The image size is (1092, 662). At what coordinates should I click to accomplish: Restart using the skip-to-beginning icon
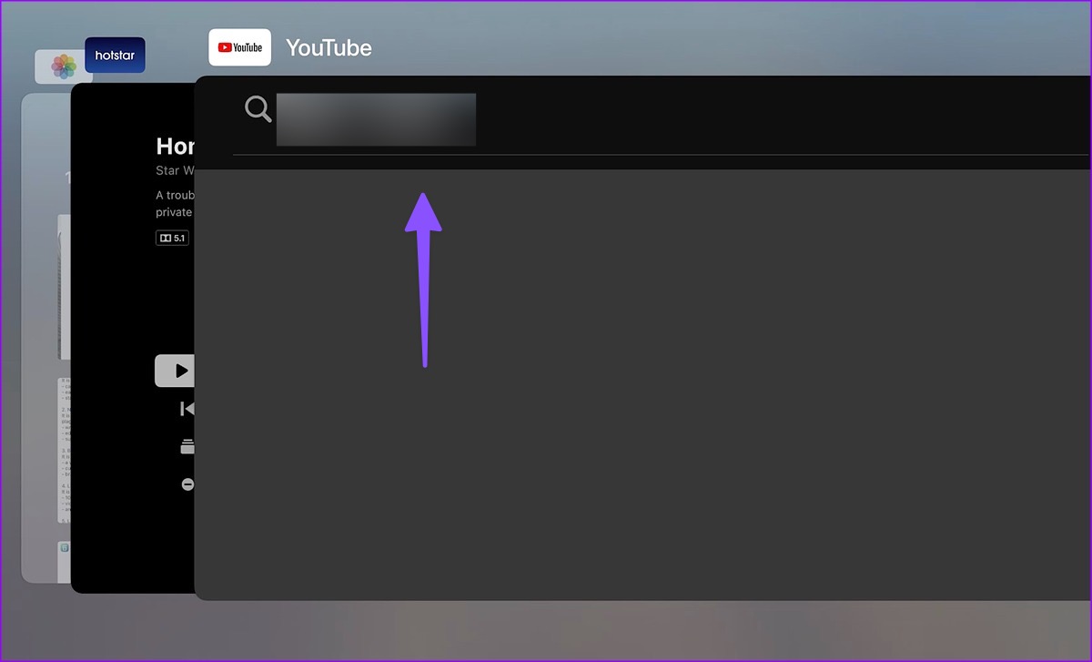[187, 409]
